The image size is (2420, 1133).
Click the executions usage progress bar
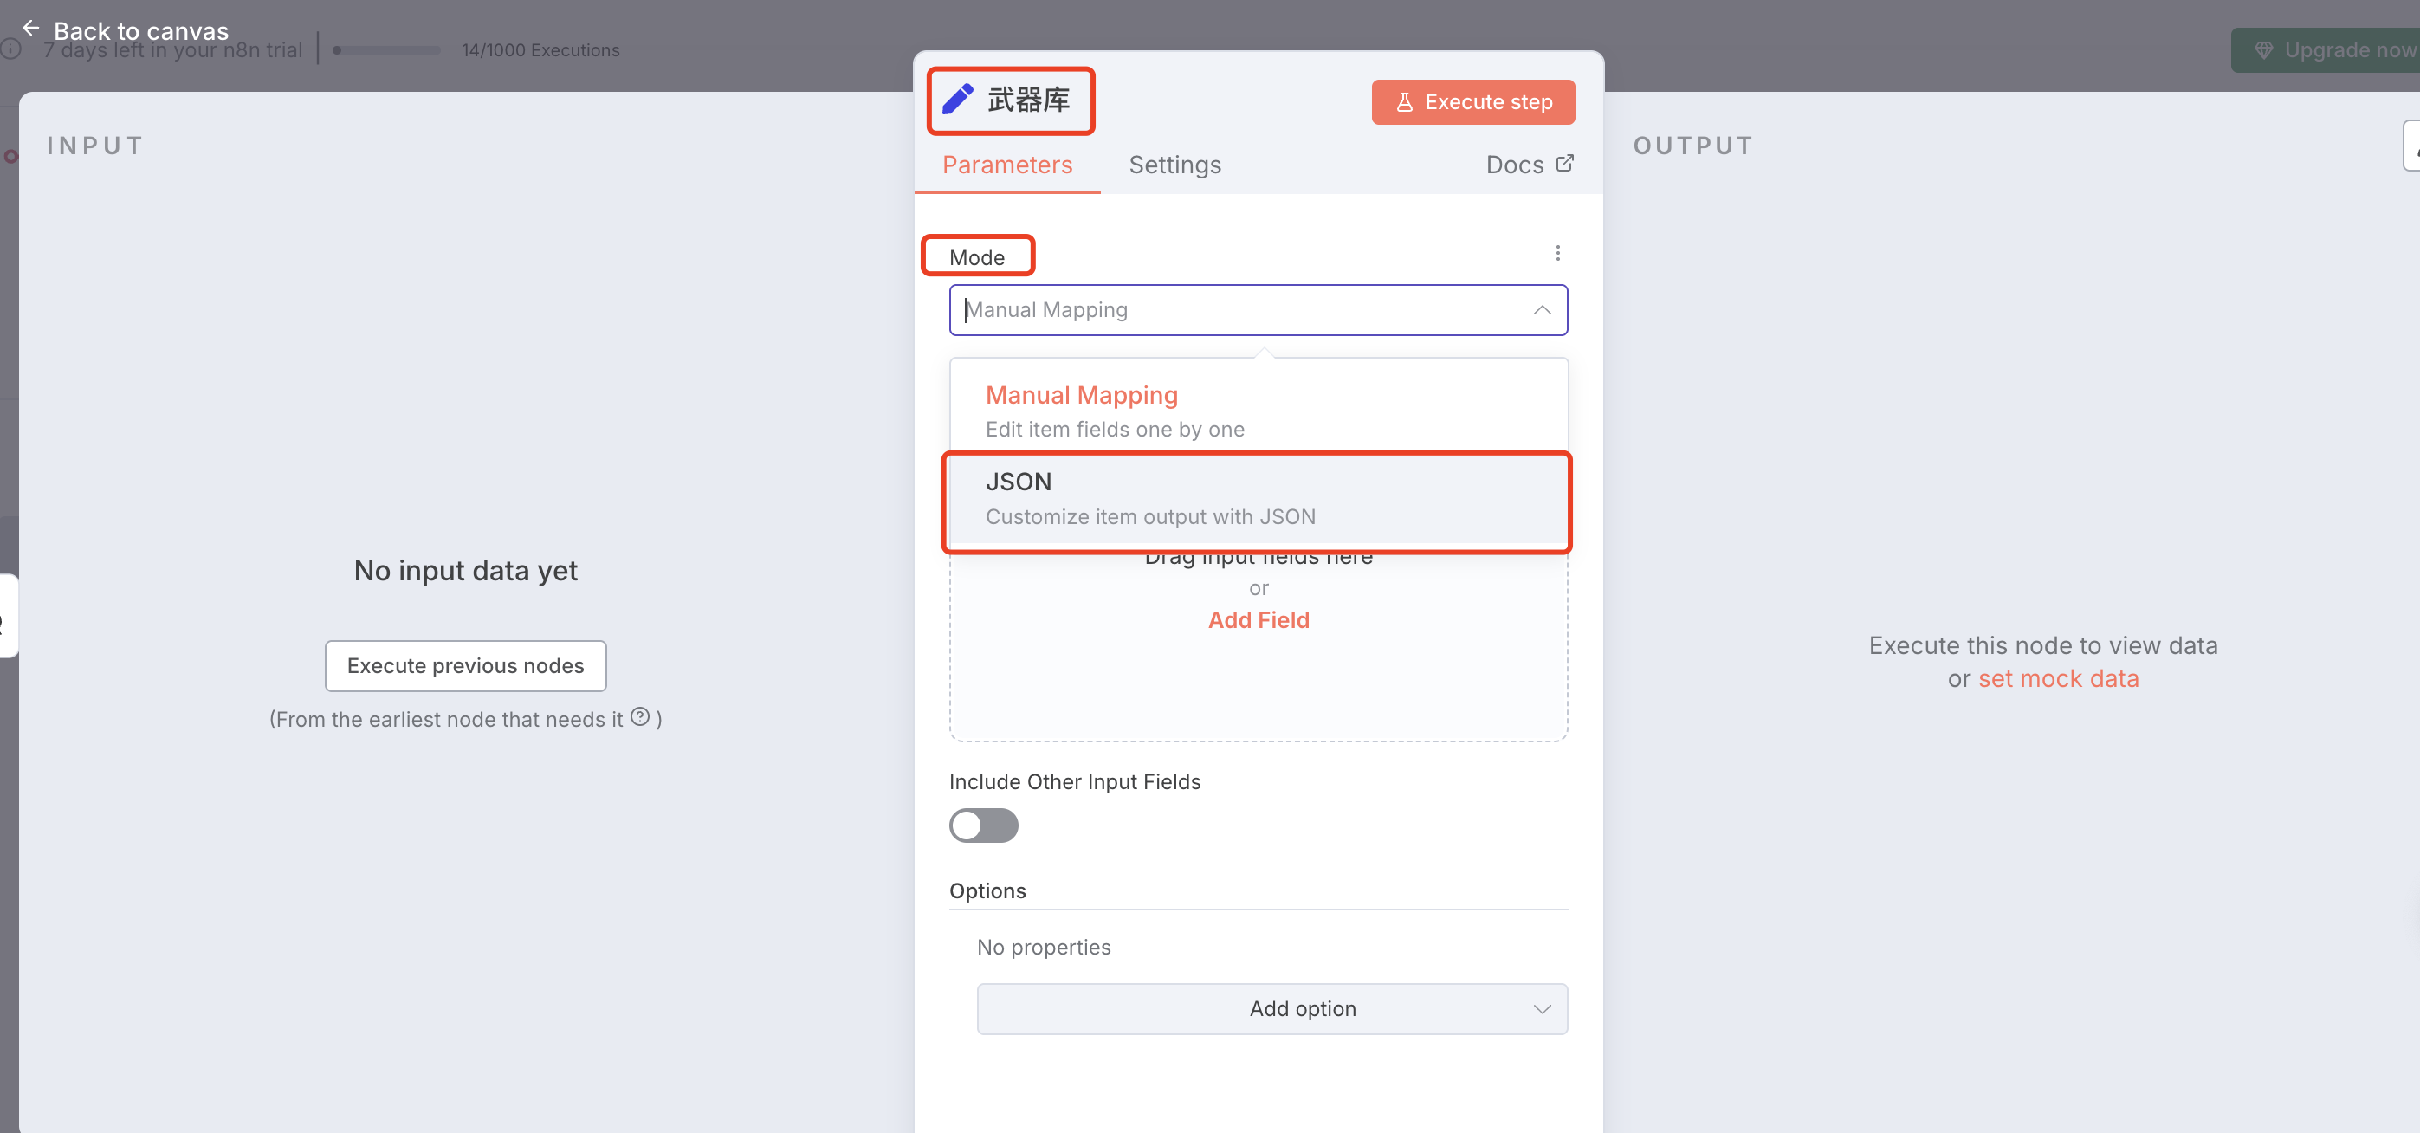point(387,49)
